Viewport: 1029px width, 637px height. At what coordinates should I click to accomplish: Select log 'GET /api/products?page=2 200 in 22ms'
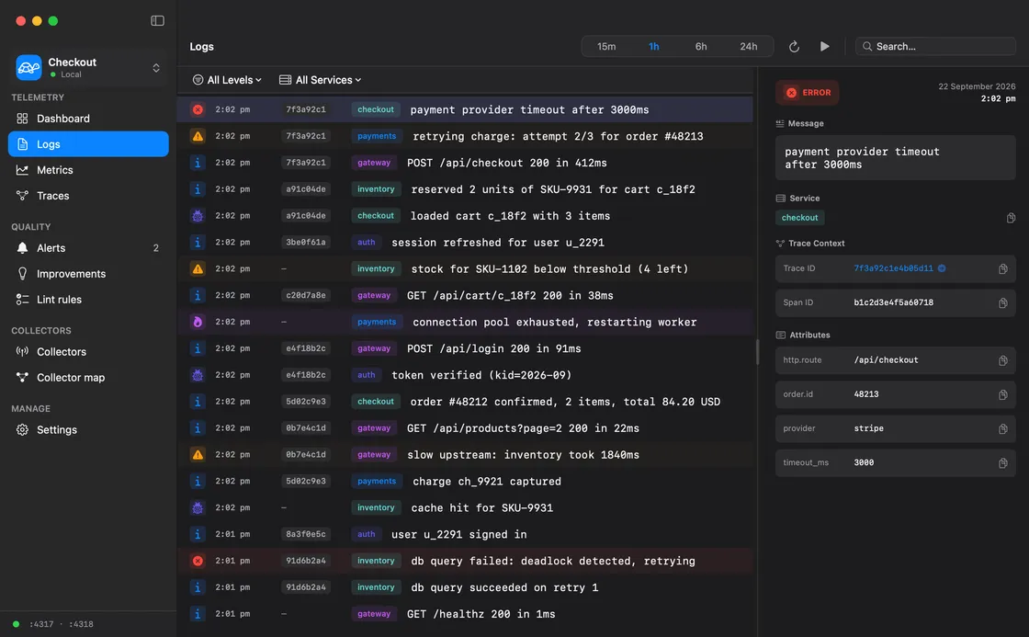[465, 428]
